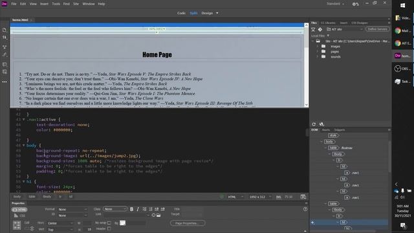Expand the pages folder
The width and height of the screenshot is (414, 233).
coord(317,52)
